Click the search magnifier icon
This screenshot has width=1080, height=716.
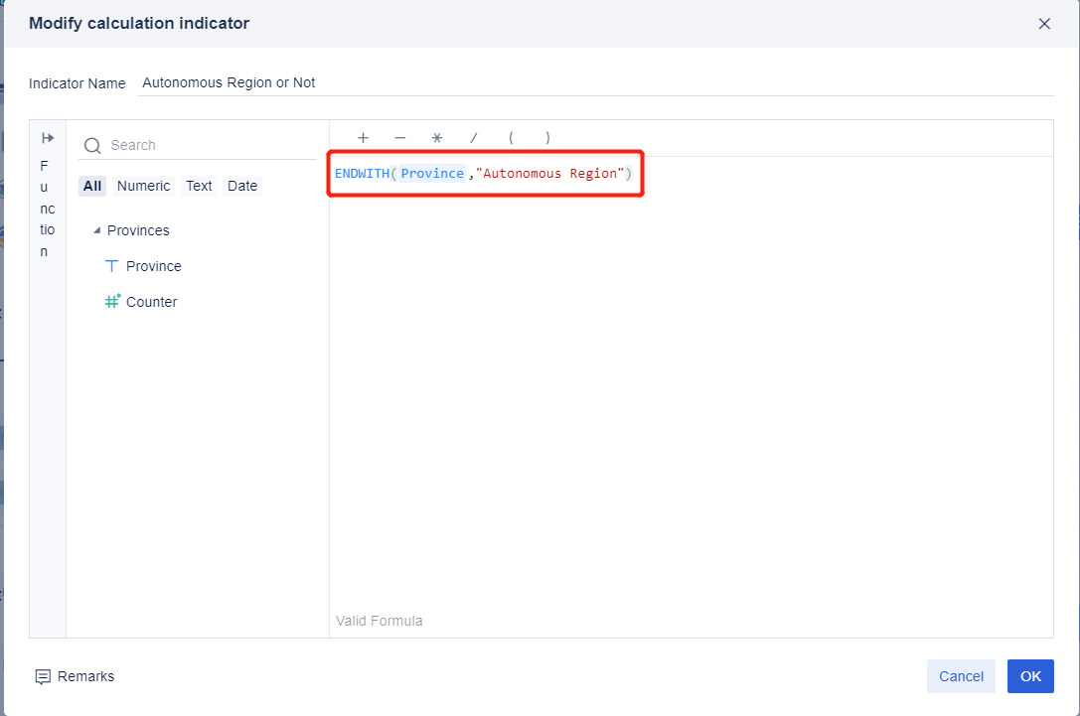92,145
